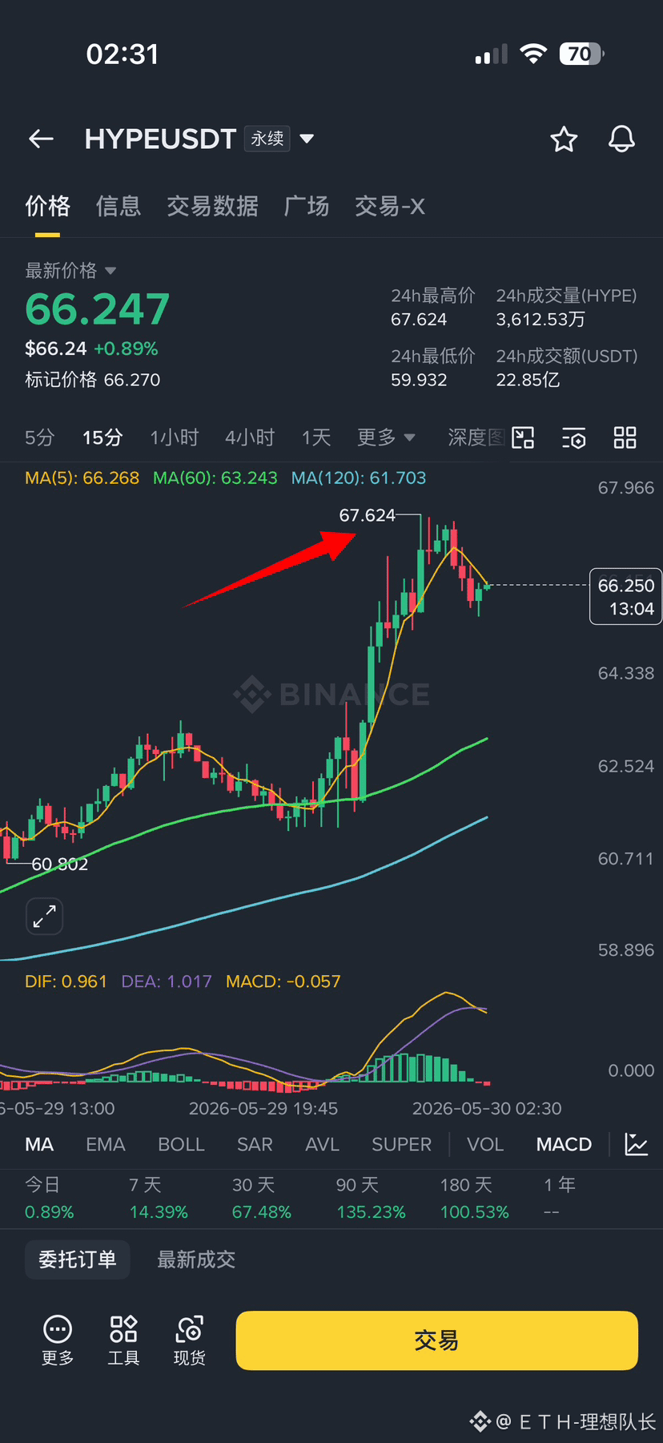Expand chart to fullscreen
Image resolution: width=663 pixels, height=1443 pixels.
(44, 916)
